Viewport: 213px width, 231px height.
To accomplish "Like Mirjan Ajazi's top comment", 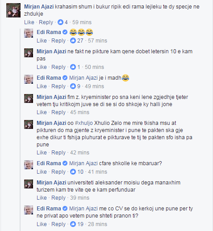I will tap(29, 22).
